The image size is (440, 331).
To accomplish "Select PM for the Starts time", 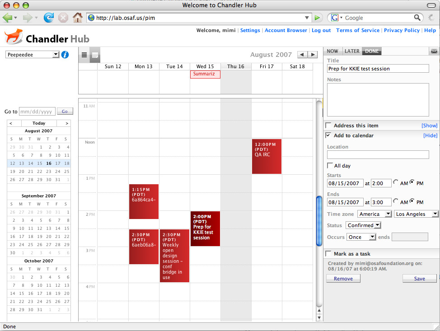I will pyautogui.click(x=412, y=182).
